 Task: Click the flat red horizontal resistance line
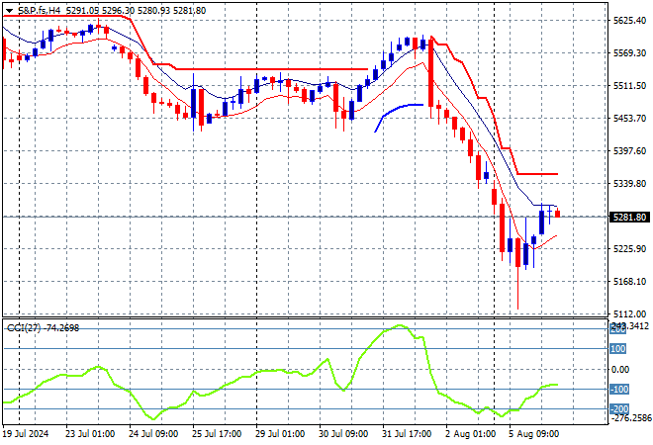267,69
